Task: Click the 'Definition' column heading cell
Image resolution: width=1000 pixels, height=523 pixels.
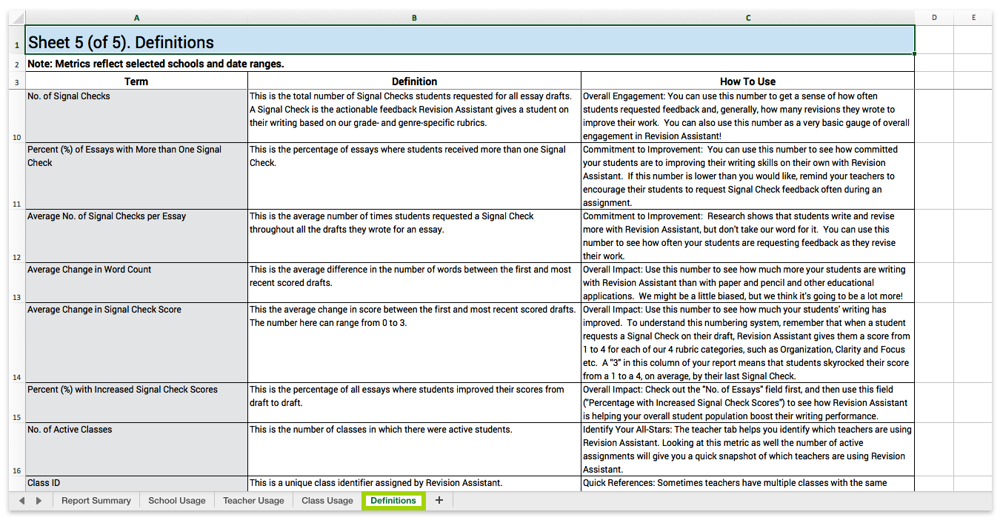Action: (x=414, y=81)
